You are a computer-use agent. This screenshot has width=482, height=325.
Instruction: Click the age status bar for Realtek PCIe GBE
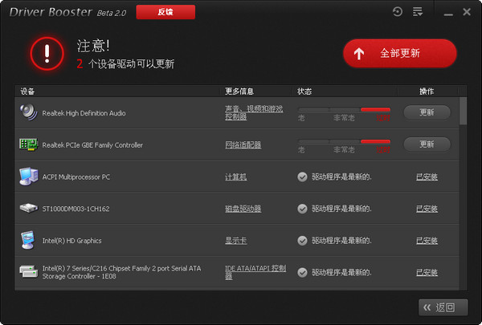pos(345,141)
